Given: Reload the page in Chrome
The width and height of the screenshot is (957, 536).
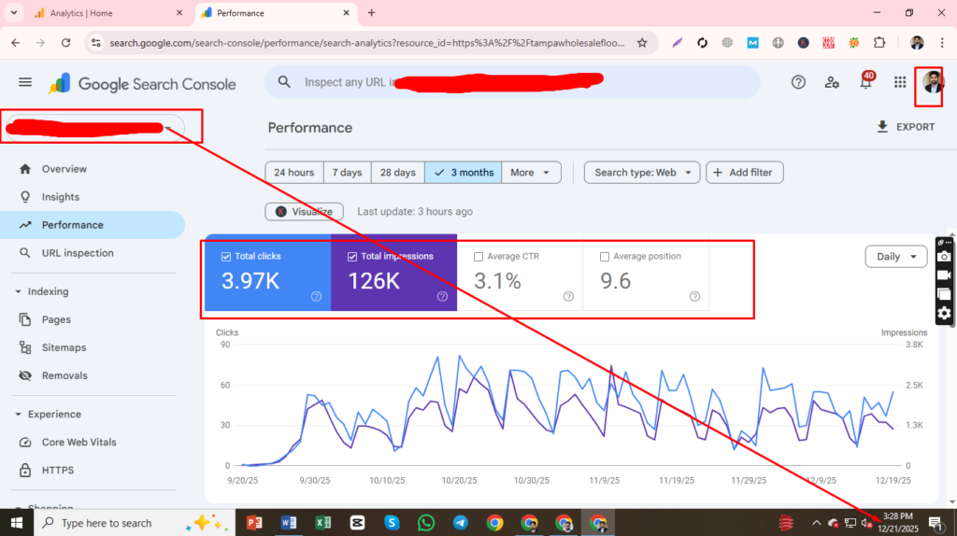Looking at the screenshot, I should [66, 43].
